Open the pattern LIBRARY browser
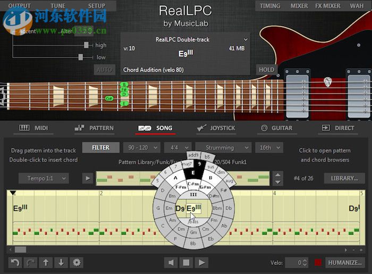372x274 pixels. (x=344, y=178)
